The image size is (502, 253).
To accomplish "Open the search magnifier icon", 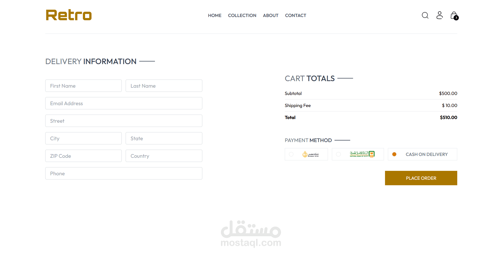I will coord(425,15).
